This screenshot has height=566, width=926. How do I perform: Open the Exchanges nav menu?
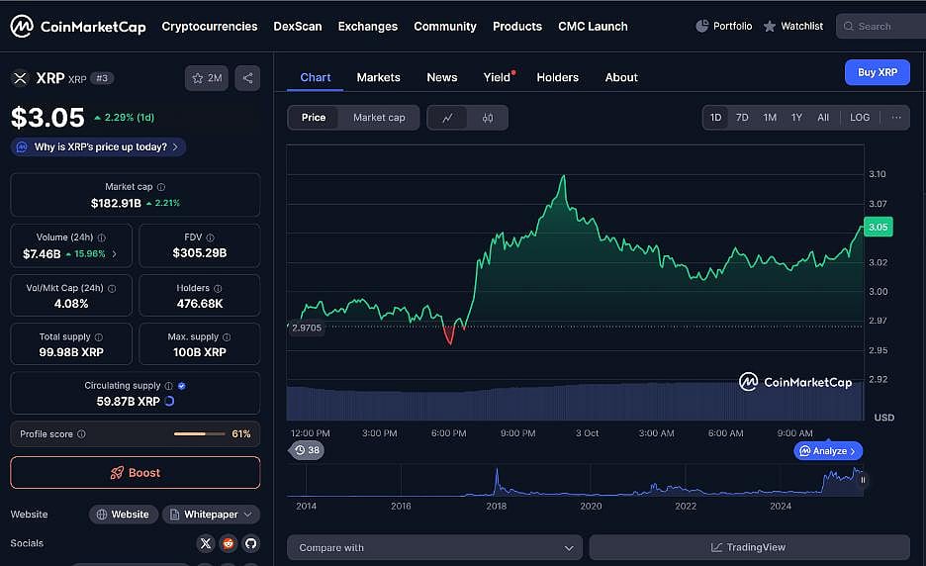367,27
